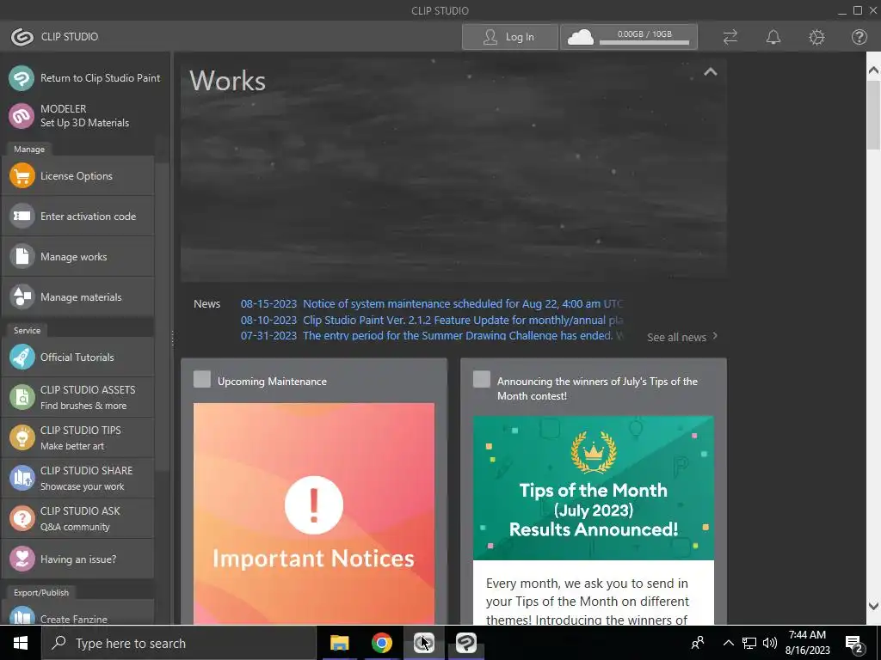Open Upcoming Maintenance card title
Viewport: 881px width, 660px height.
(x=272, y=381)
